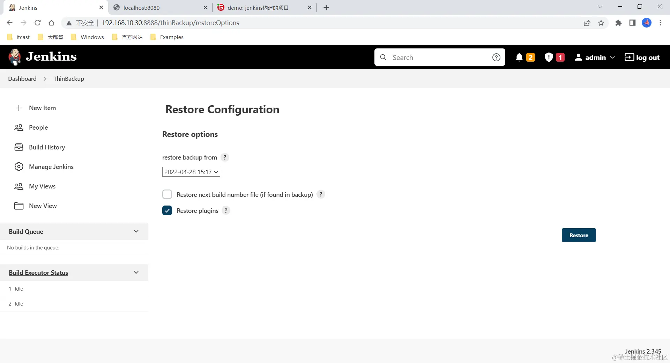Open the Windows bookmarks folder
Screen dimensions: 670x363
click(x=87, y=37)
